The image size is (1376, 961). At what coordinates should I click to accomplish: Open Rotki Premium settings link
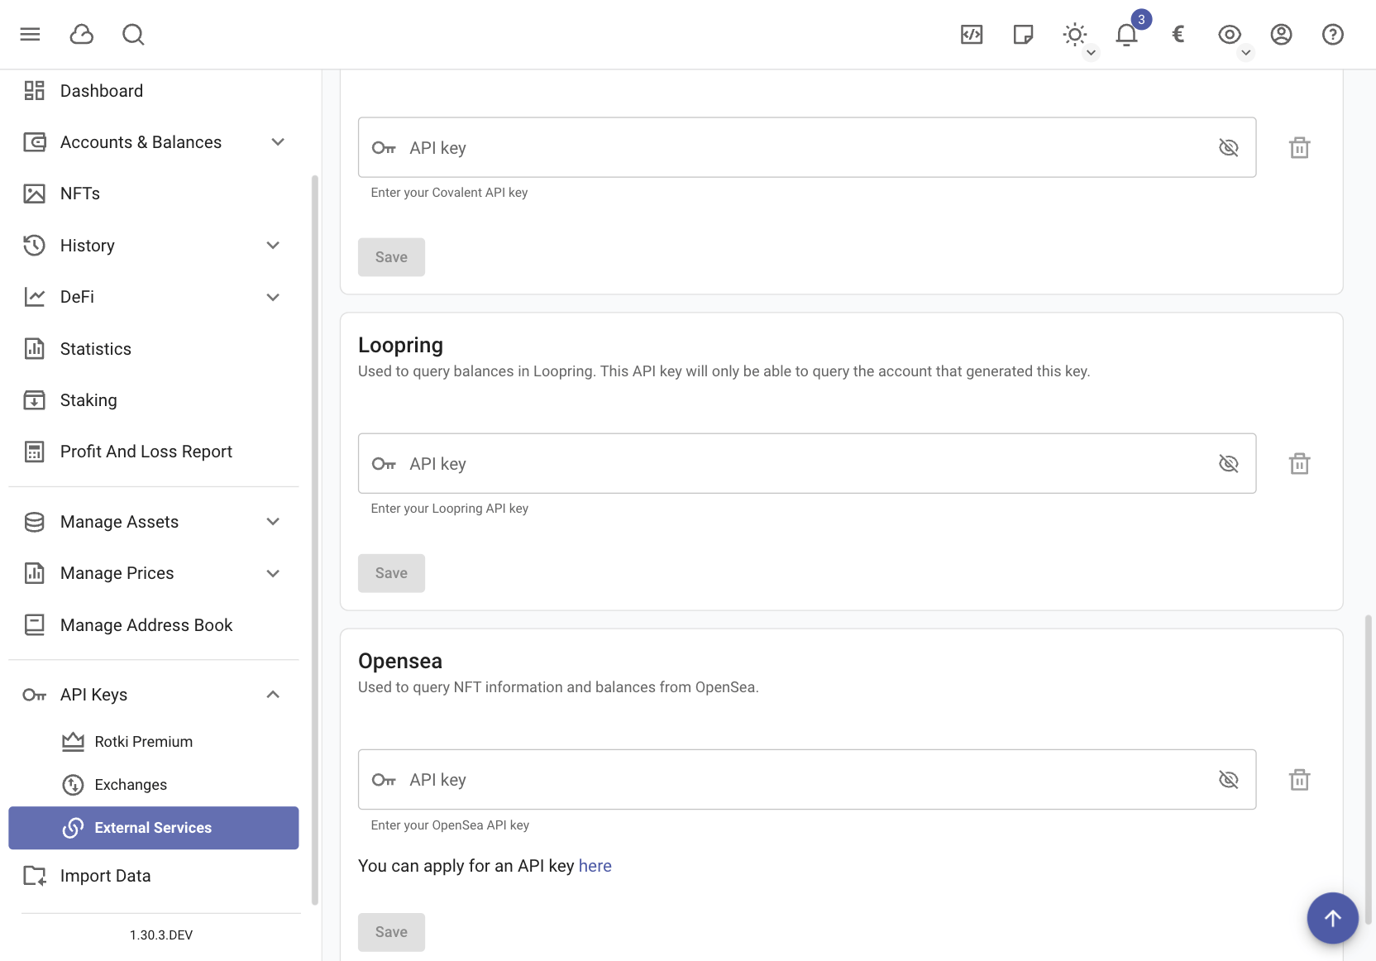tap(154, 742)
